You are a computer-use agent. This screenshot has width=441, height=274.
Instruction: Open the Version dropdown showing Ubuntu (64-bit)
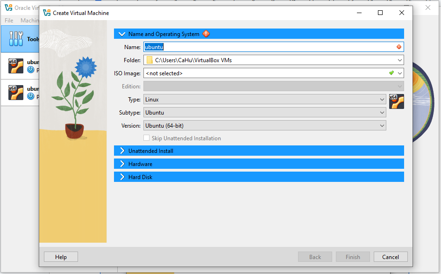coord(264,126)
